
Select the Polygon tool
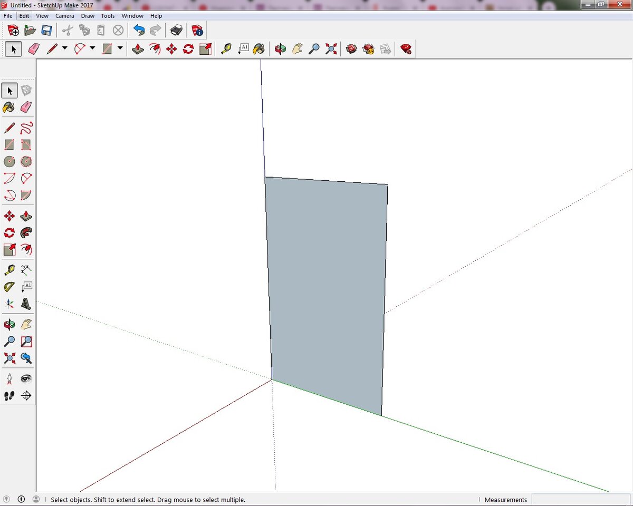26,161
